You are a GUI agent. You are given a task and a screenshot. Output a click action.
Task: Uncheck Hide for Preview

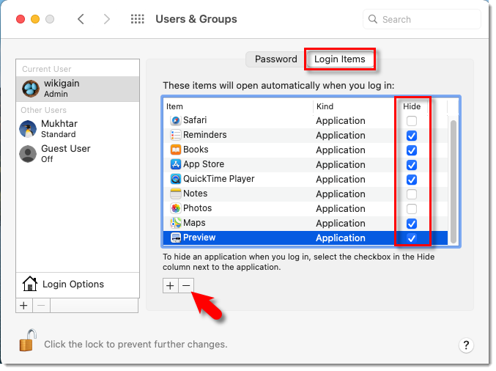pyautogui.click(x=412, y=238)
